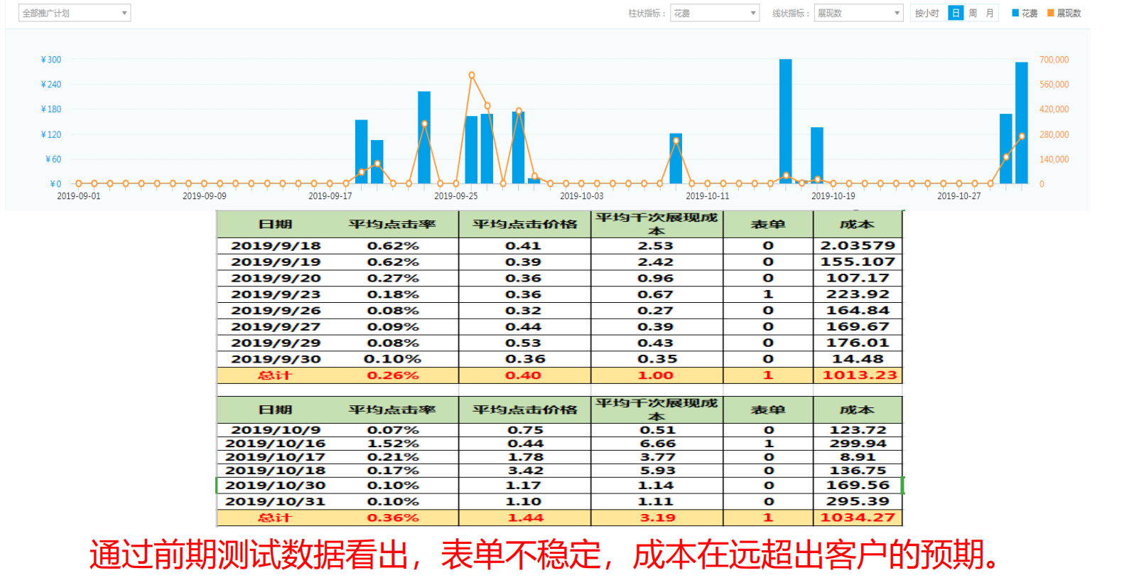1129x583 pixels.
Task: Select the total cost cell 1034.27
Action: (858, 518)
